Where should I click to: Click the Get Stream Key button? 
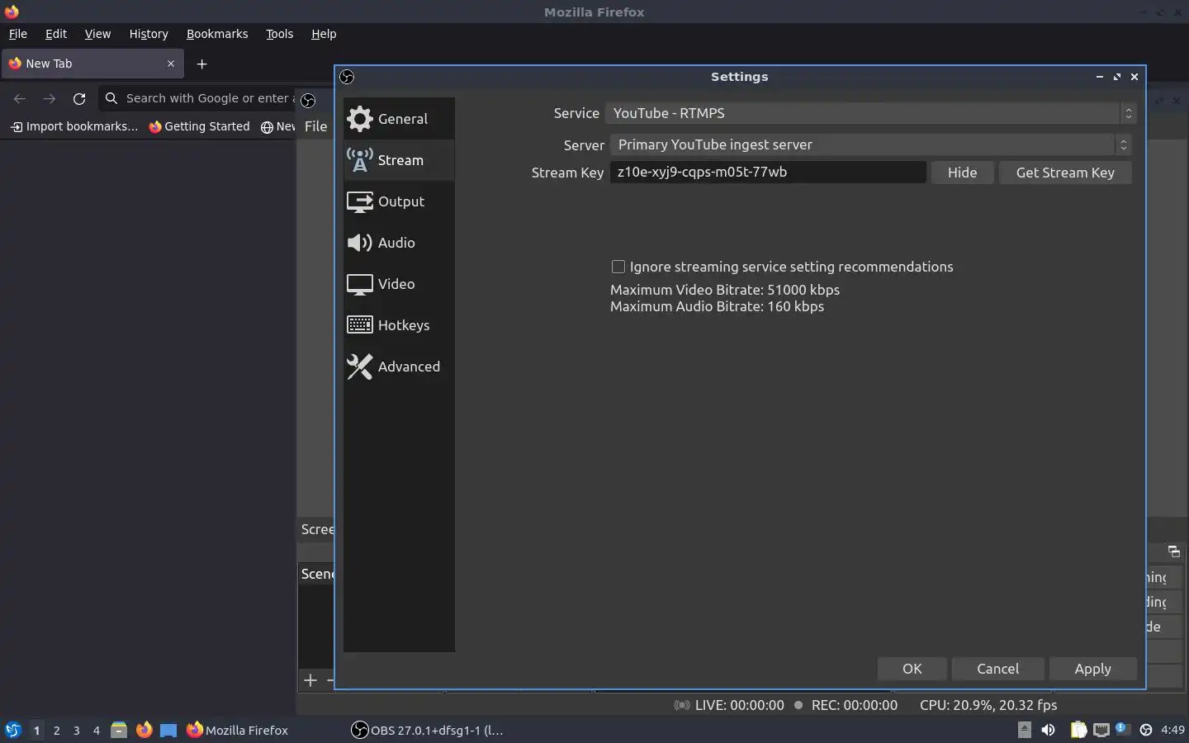click(x=1065, y=173)
